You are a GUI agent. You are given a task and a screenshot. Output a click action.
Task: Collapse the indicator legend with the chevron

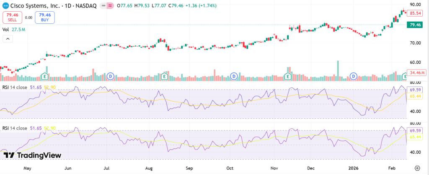pyautogui.click(x=7, y=39)
